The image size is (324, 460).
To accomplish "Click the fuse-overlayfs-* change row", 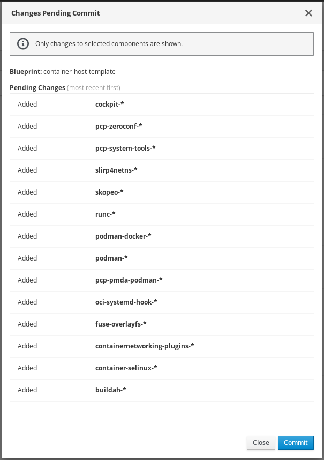I will coord(120,324).
